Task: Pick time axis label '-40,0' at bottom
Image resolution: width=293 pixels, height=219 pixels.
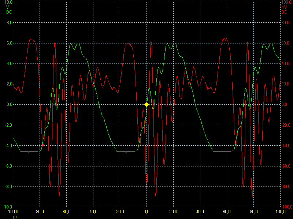Action: coord(93,212)
